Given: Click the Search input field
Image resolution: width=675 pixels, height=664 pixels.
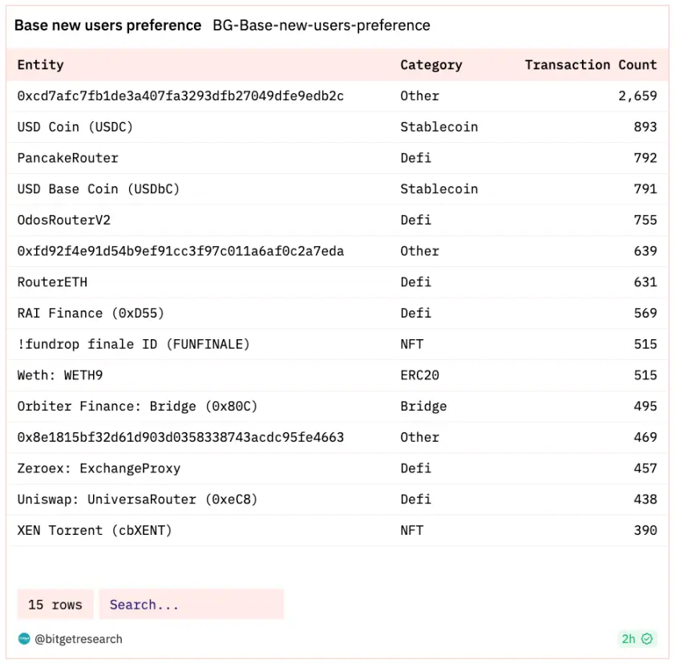Looking at the screenshot, I should click(191, 605).
